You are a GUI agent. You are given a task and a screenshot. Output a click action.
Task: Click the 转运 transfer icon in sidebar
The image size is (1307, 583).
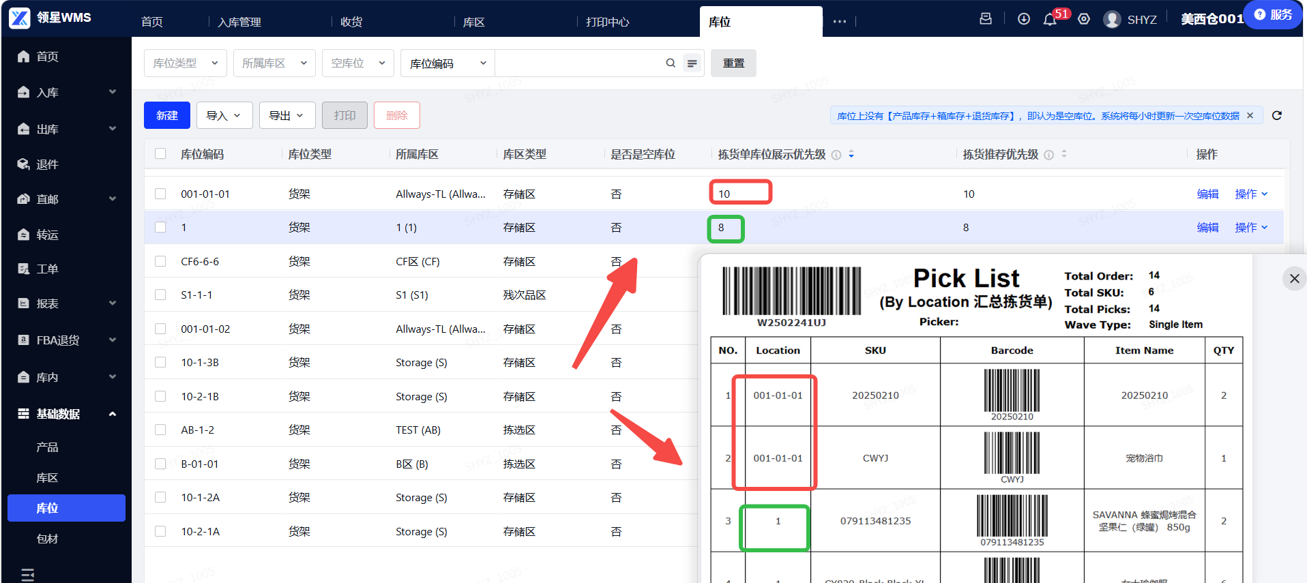click(23, 235)
